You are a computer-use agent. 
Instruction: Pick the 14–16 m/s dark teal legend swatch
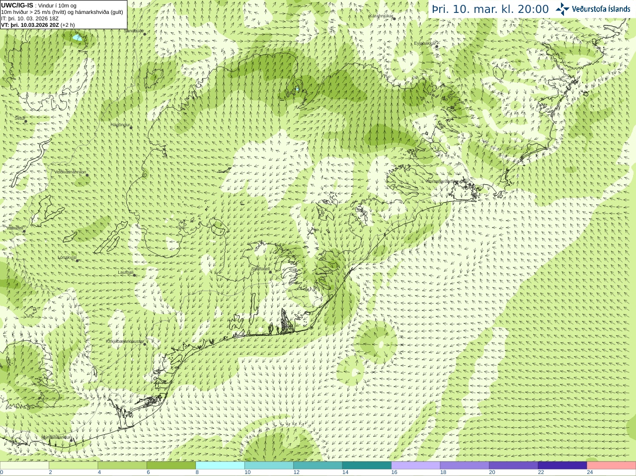[367, 466]
